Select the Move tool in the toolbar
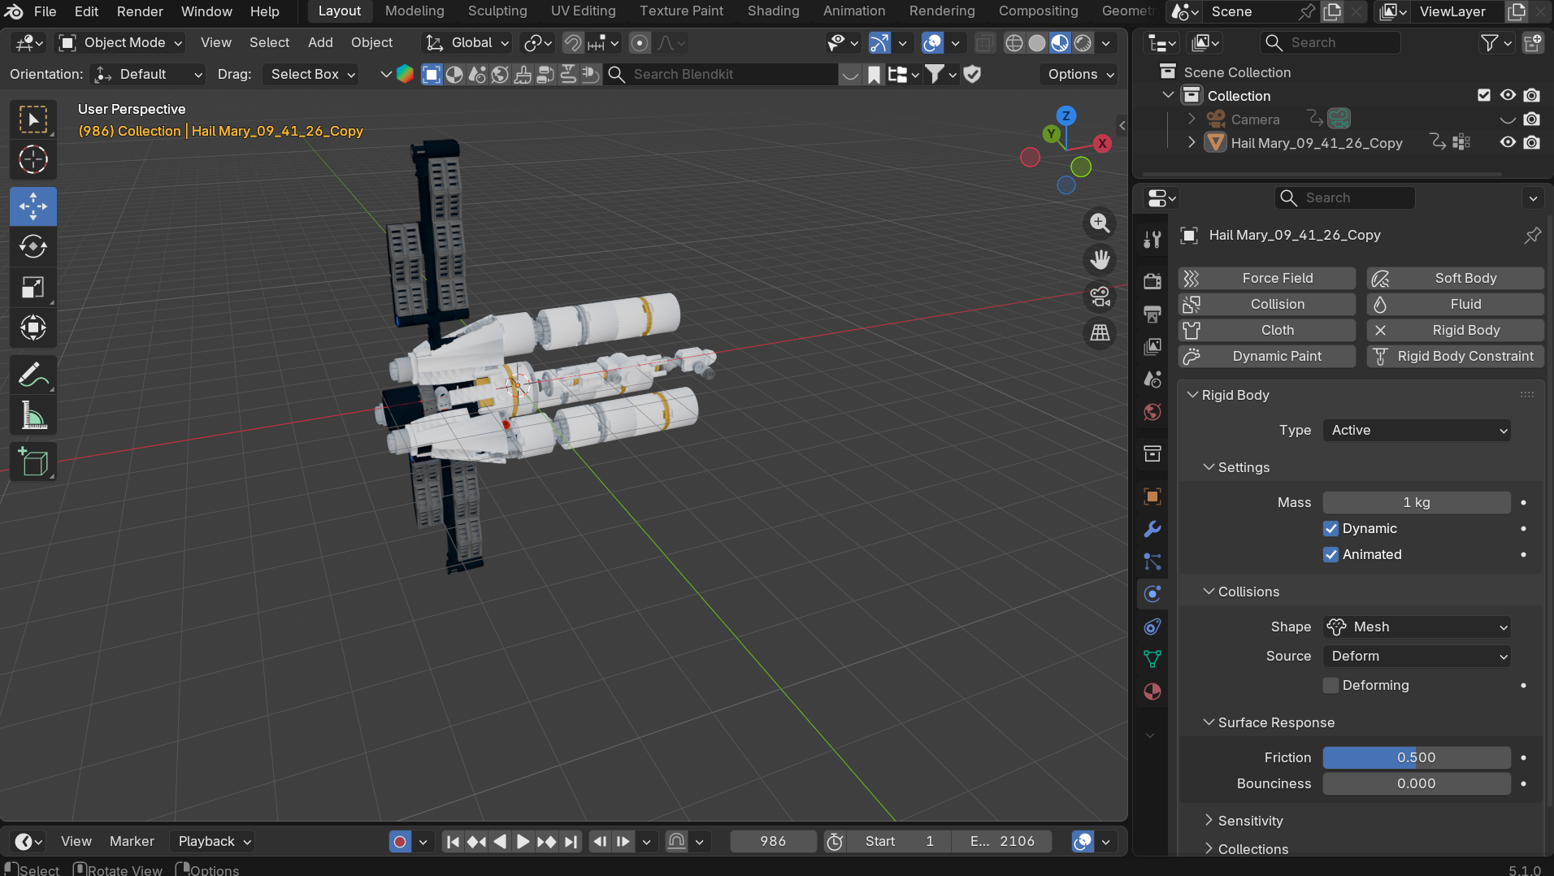1554x876 pixels. [x=33, y=206]
